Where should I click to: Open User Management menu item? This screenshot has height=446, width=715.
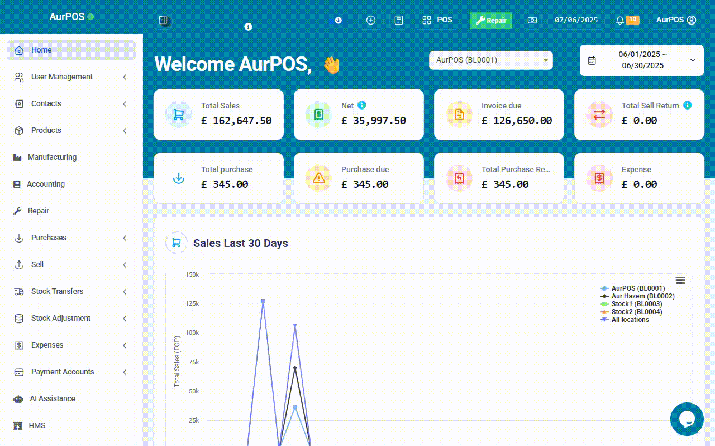tap(71, 77)
